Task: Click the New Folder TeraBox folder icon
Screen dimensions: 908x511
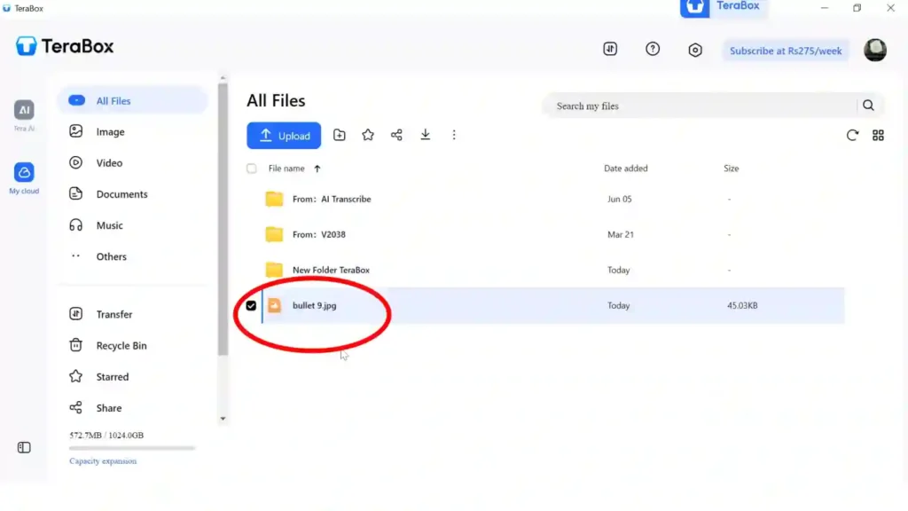Action: coord(274,270)
